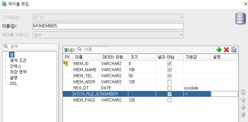Viewport: 248px width, 122px height.
Task: Select the MEM_ADDR name cell
Action: click(87, 82)
